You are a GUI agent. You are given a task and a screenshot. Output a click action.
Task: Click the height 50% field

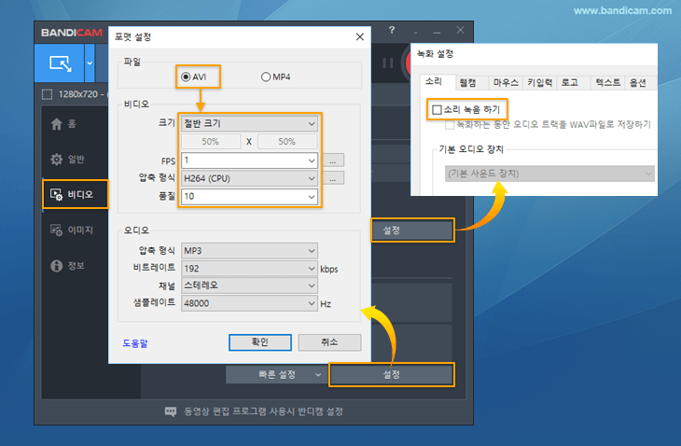[x=287, y=142]
